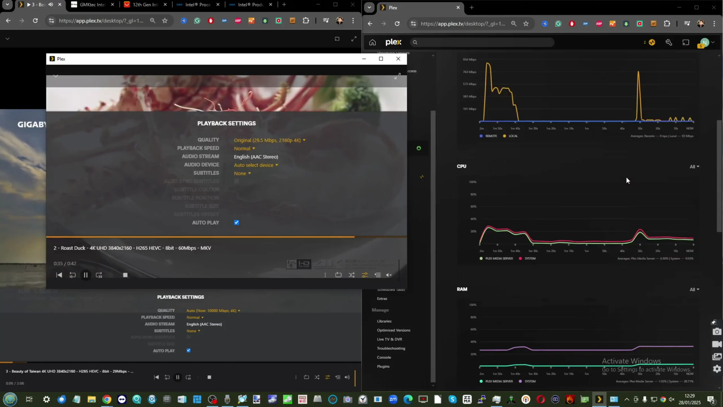Image resolution: width=723 pixels, height=407 pixels.
Task: Open Troubleshooting in settings sidebar
Action: tap(391, 348)
